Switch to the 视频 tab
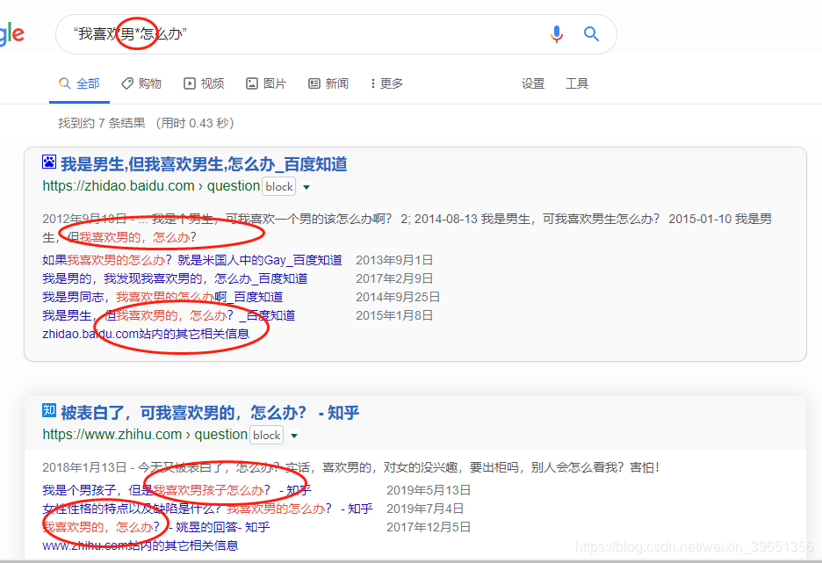This screenshot has height=563, width=822. click(x=204, y=83)
